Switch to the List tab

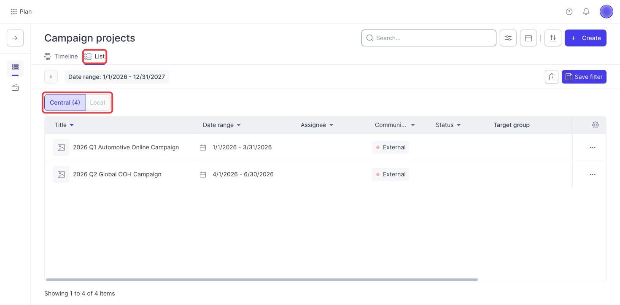coord(94,56)
